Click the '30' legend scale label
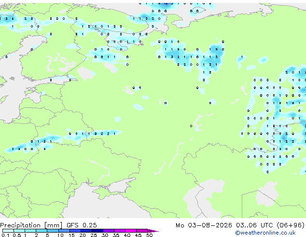This screenshot has height=237, width=306. point(105,235)
